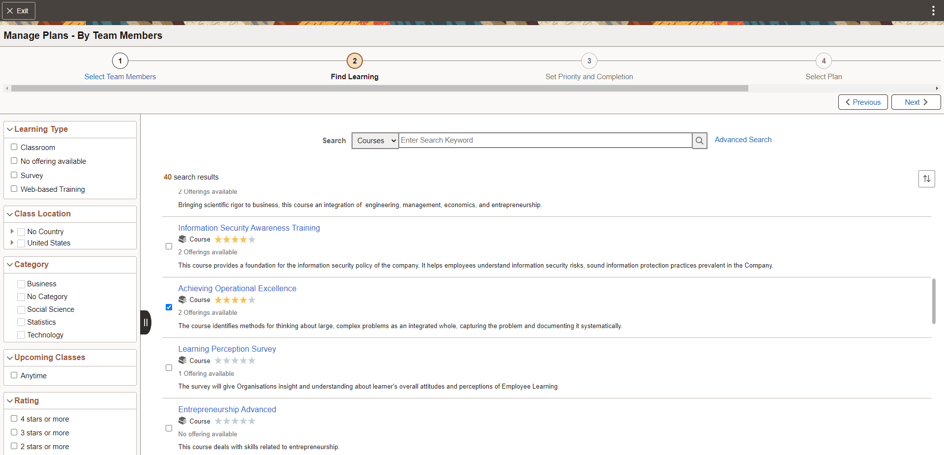Click the step circle for Find Learning
The width and height of the screenshot is (944, 455).
(x=354, y=61)
